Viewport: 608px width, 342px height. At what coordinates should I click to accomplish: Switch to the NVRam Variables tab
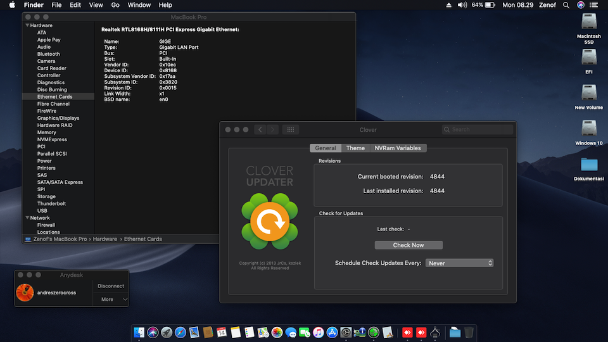[x=397, y=148]
